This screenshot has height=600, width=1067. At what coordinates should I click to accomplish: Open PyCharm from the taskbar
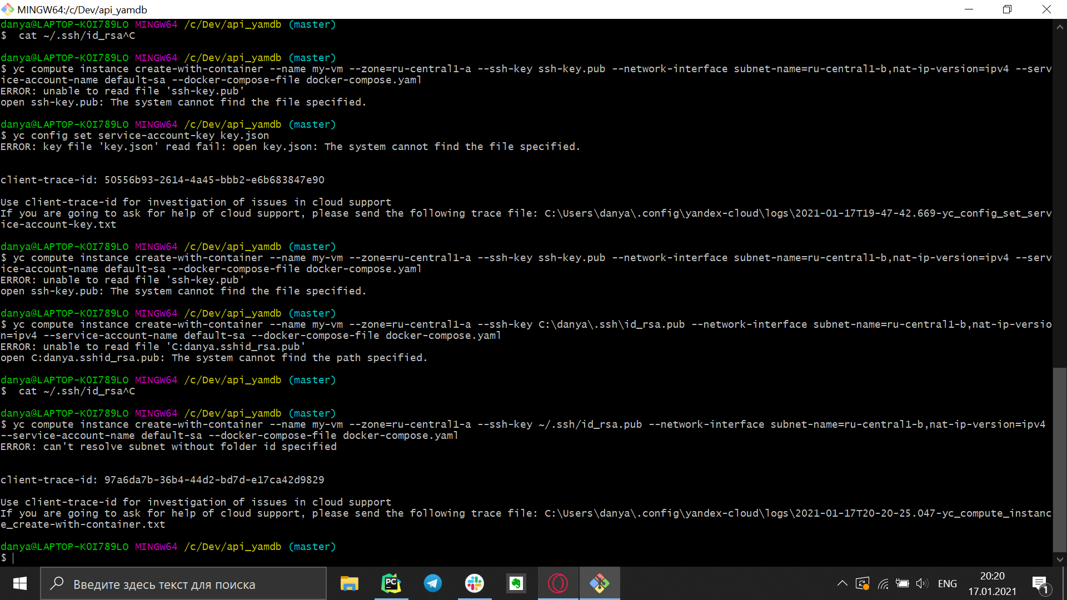tap(391, 583)
